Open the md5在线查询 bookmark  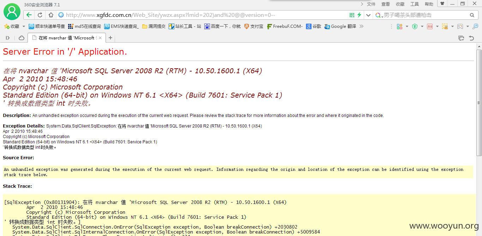85,26
